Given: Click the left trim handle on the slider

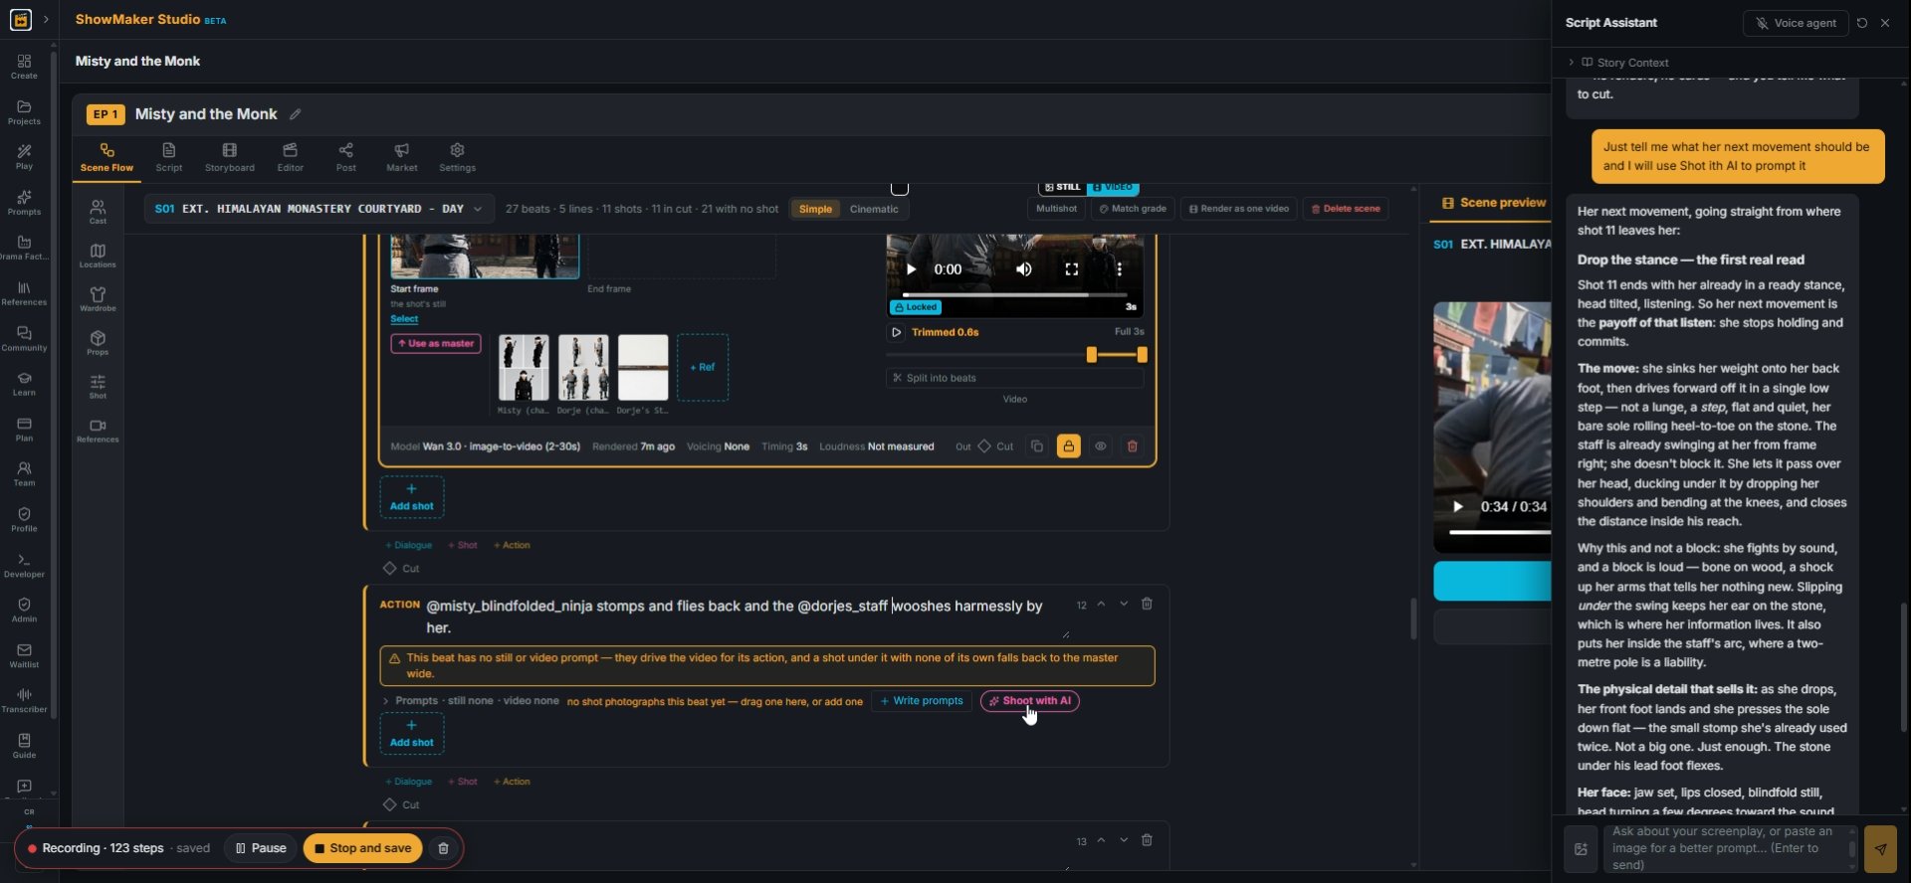Looking at the screenshot, I should (1092, 355).
